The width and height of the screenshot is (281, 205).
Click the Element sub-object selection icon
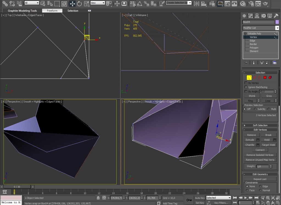click(x=270, y=77)
